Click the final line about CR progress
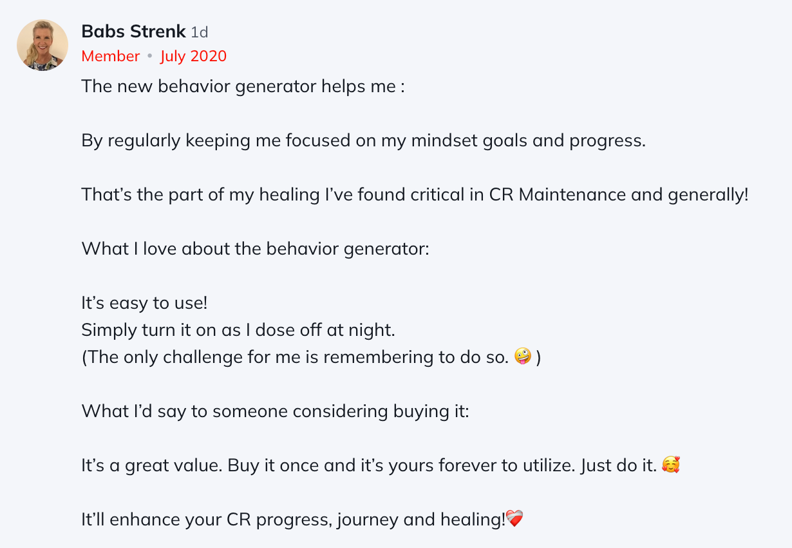Screen dimensions: 792x548 pyautogui.click(x=293, y=520)
